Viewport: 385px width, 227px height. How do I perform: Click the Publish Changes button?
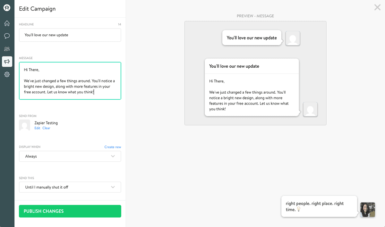[70, 211]
